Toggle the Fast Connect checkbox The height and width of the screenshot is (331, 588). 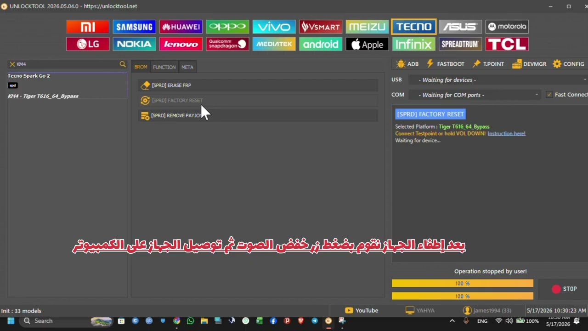coord(549,95)
